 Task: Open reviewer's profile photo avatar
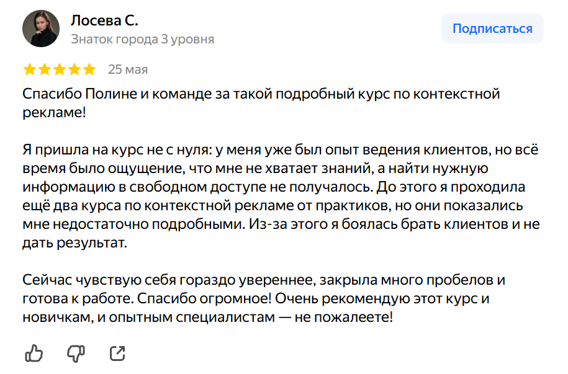(x=41, y=29)
